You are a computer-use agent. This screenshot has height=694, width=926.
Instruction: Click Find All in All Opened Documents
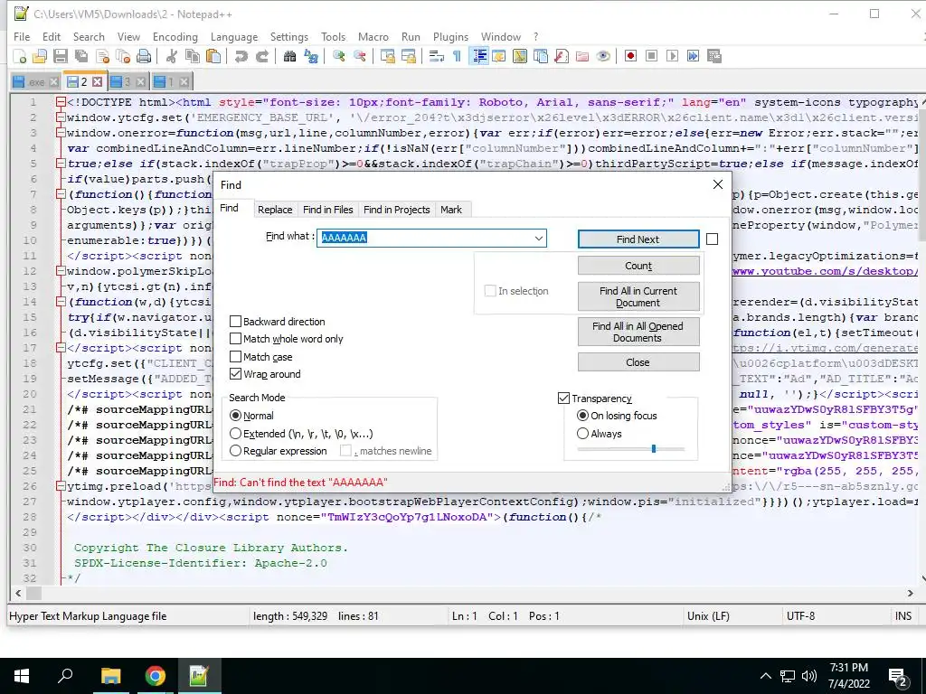coord(638,332)
